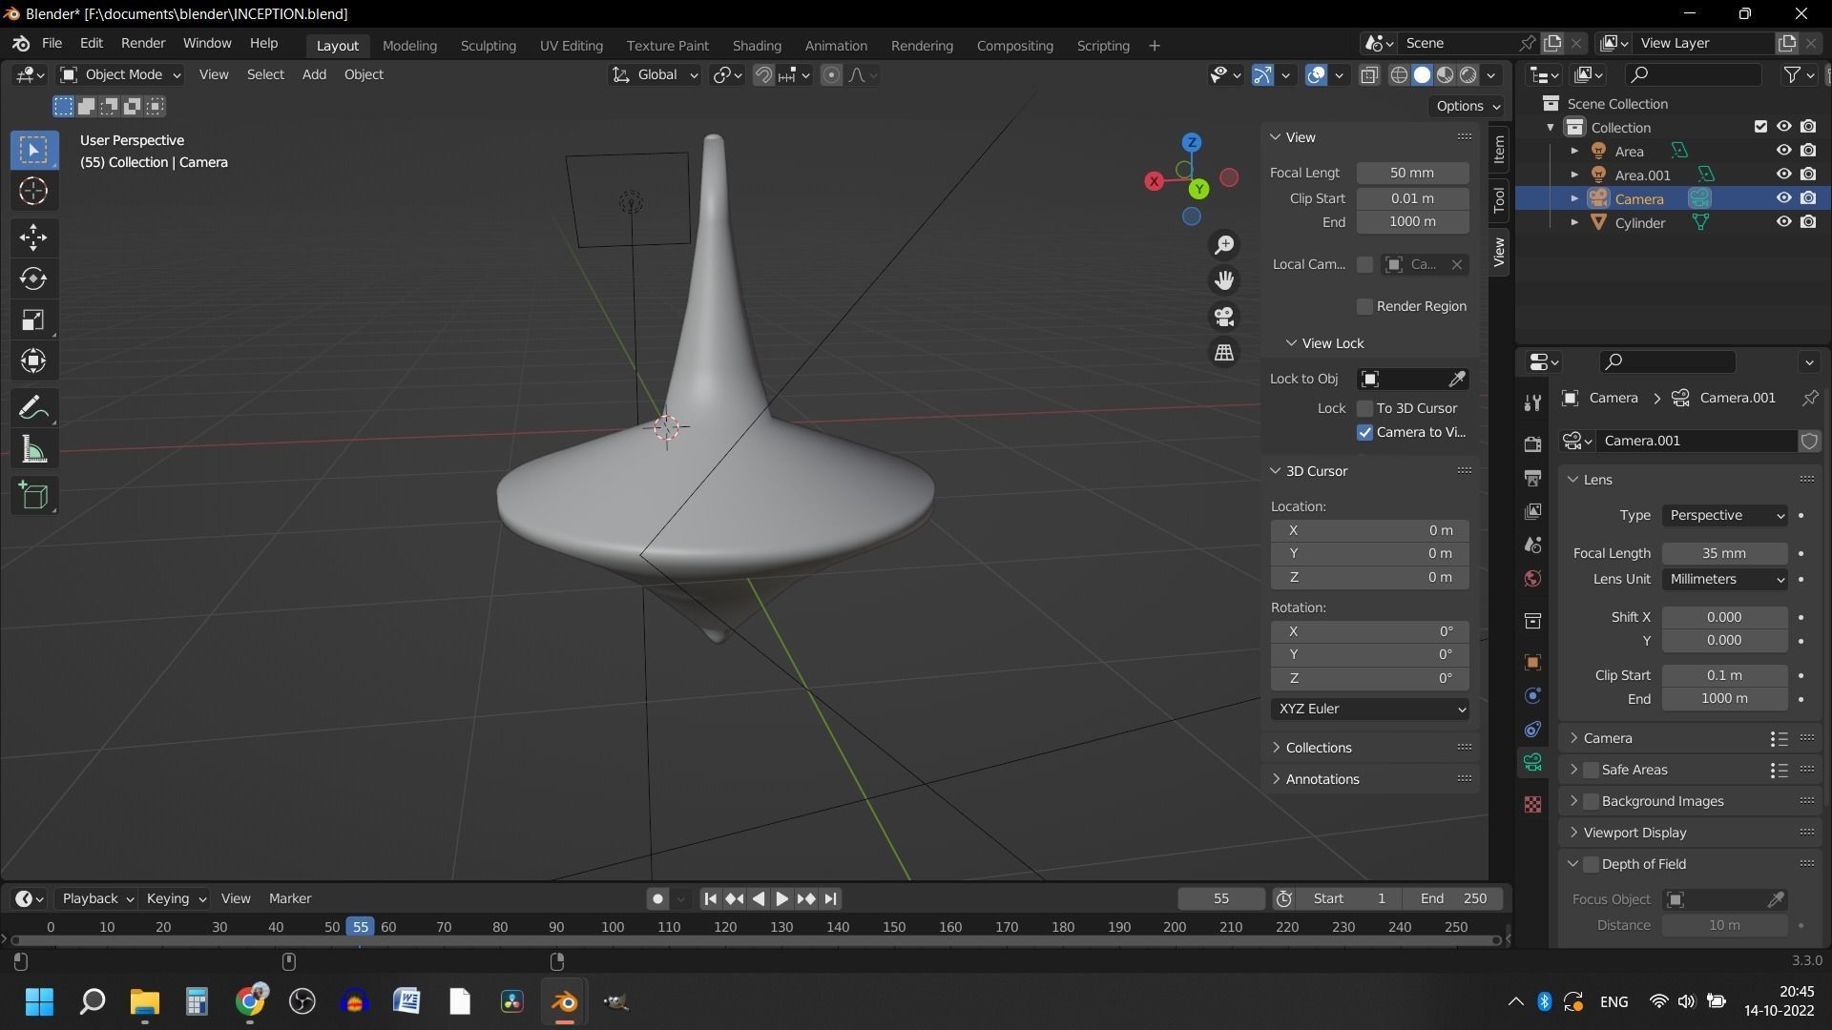Click the eyedropper next to Lock to Obj

[1456, 380]
